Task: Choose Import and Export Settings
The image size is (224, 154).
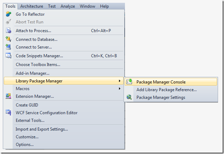Action: pos(42,129)
